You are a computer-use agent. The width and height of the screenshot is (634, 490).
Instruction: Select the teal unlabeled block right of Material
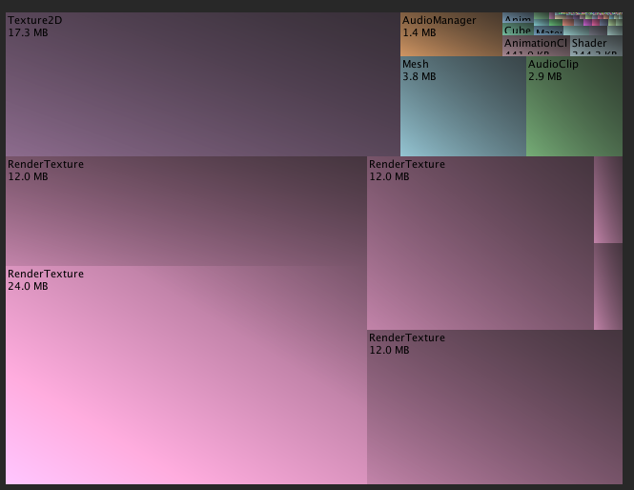[576, 31]
